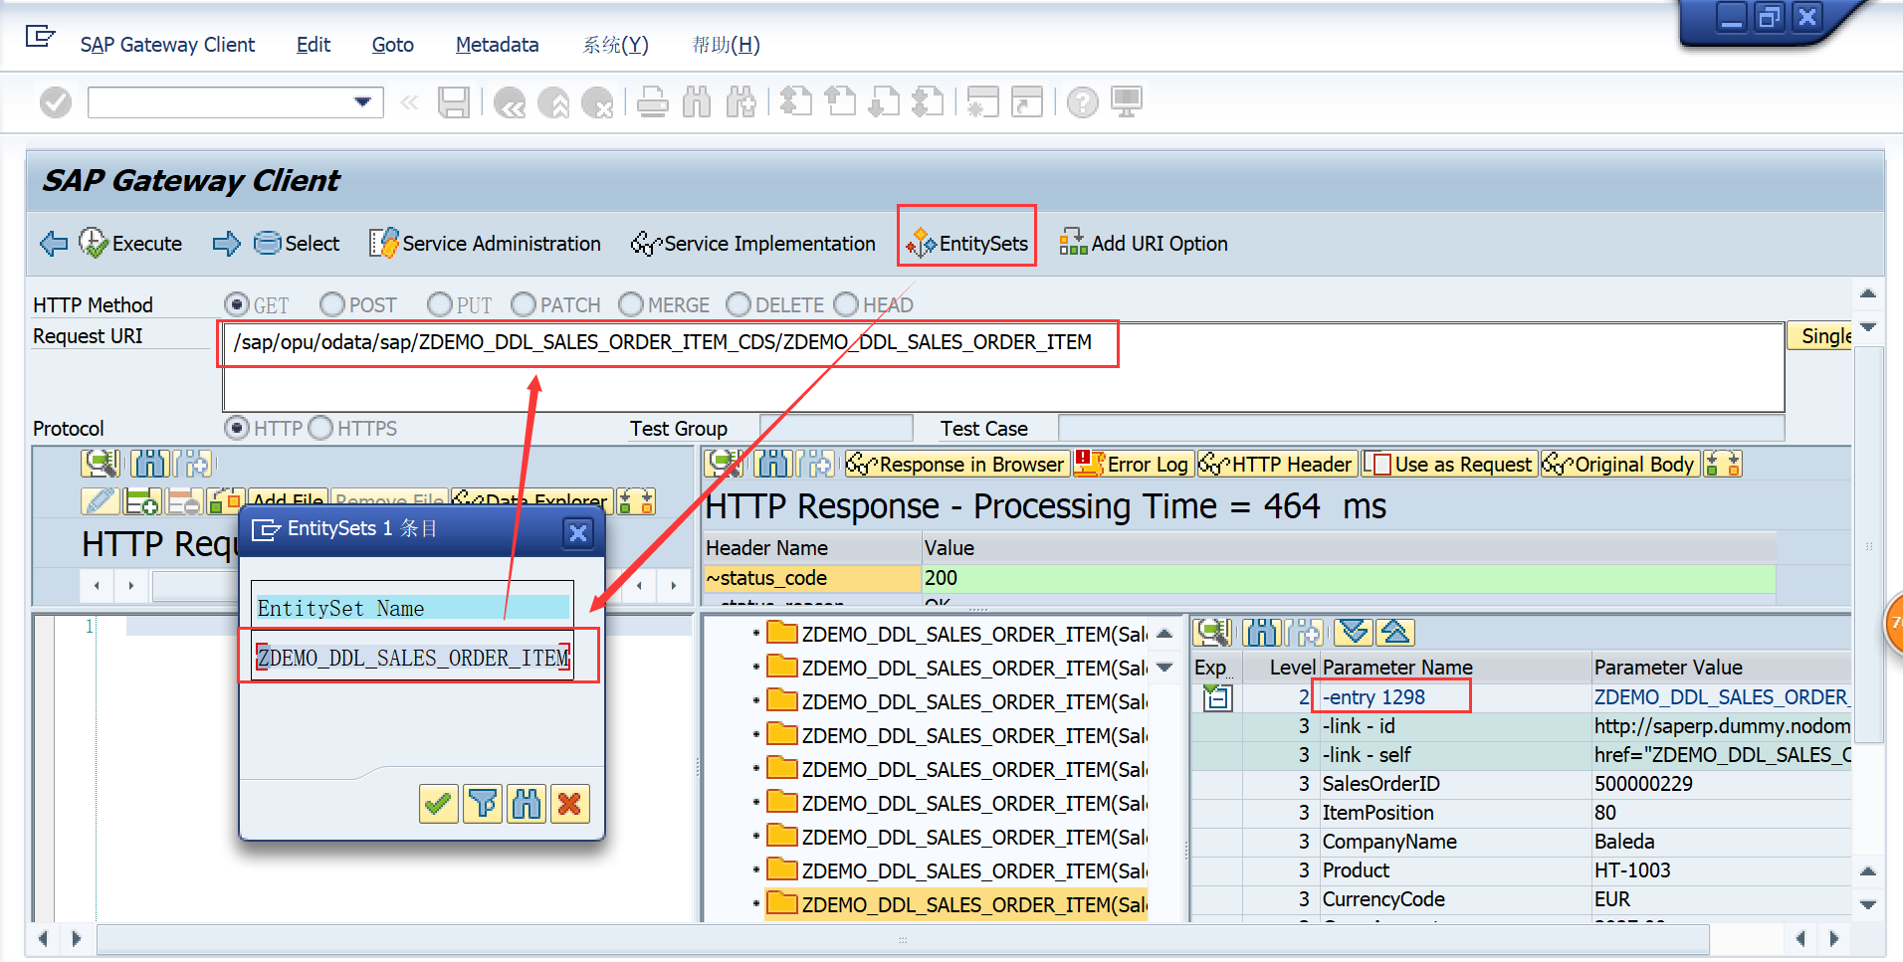The width and height of the screenshot is (1903, 962).
Task: Click the Find binoculars icon in toolbar
Action: tap(697, 102)
